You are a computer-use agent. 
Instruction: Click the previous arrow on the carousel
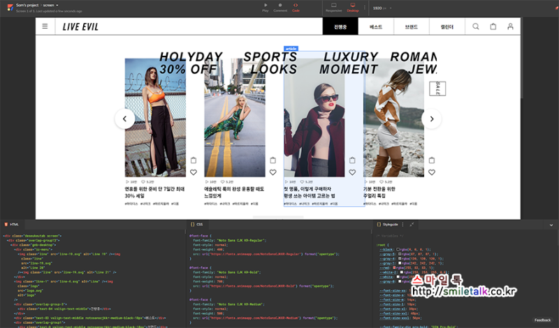point(125,119)
